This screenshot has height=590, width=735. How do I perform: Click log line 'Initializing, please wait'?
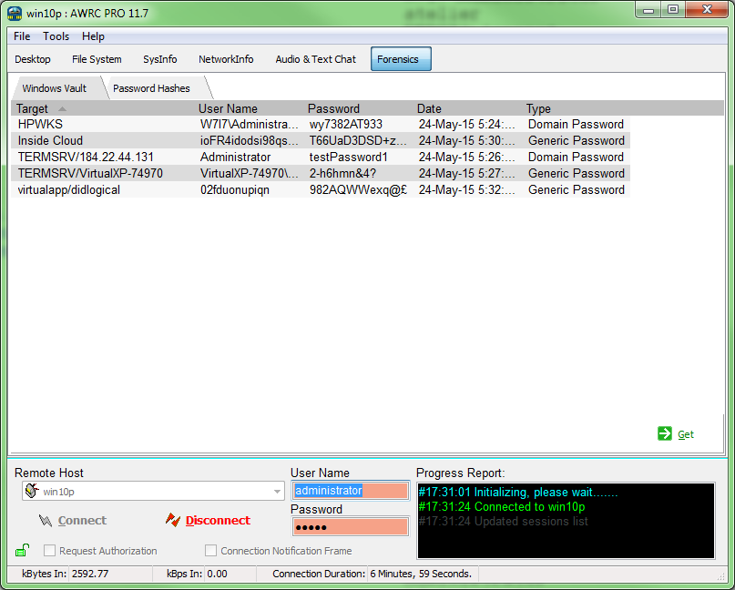pos(518,492)
